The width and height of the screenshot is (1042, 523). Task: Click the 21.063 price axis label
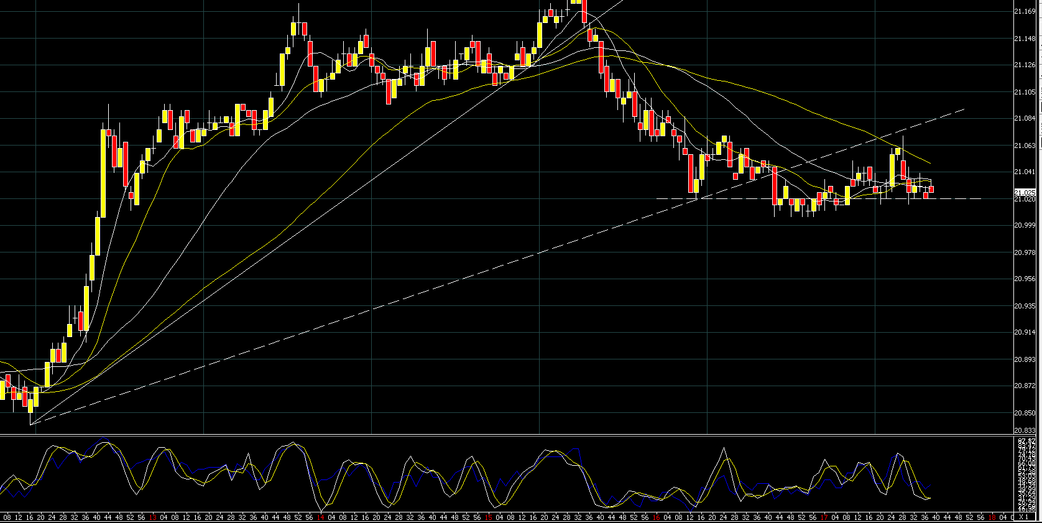point(1025,146)
